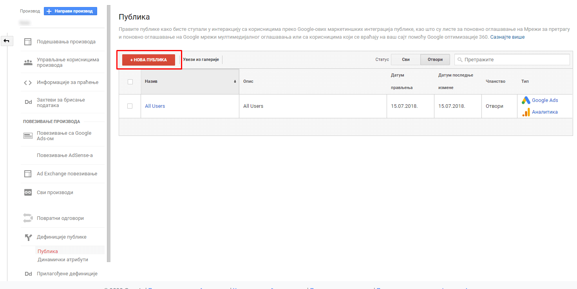Select the Отвори status filter
The height and width of the screenshot is (289, 577).
[x=435, y=60]
